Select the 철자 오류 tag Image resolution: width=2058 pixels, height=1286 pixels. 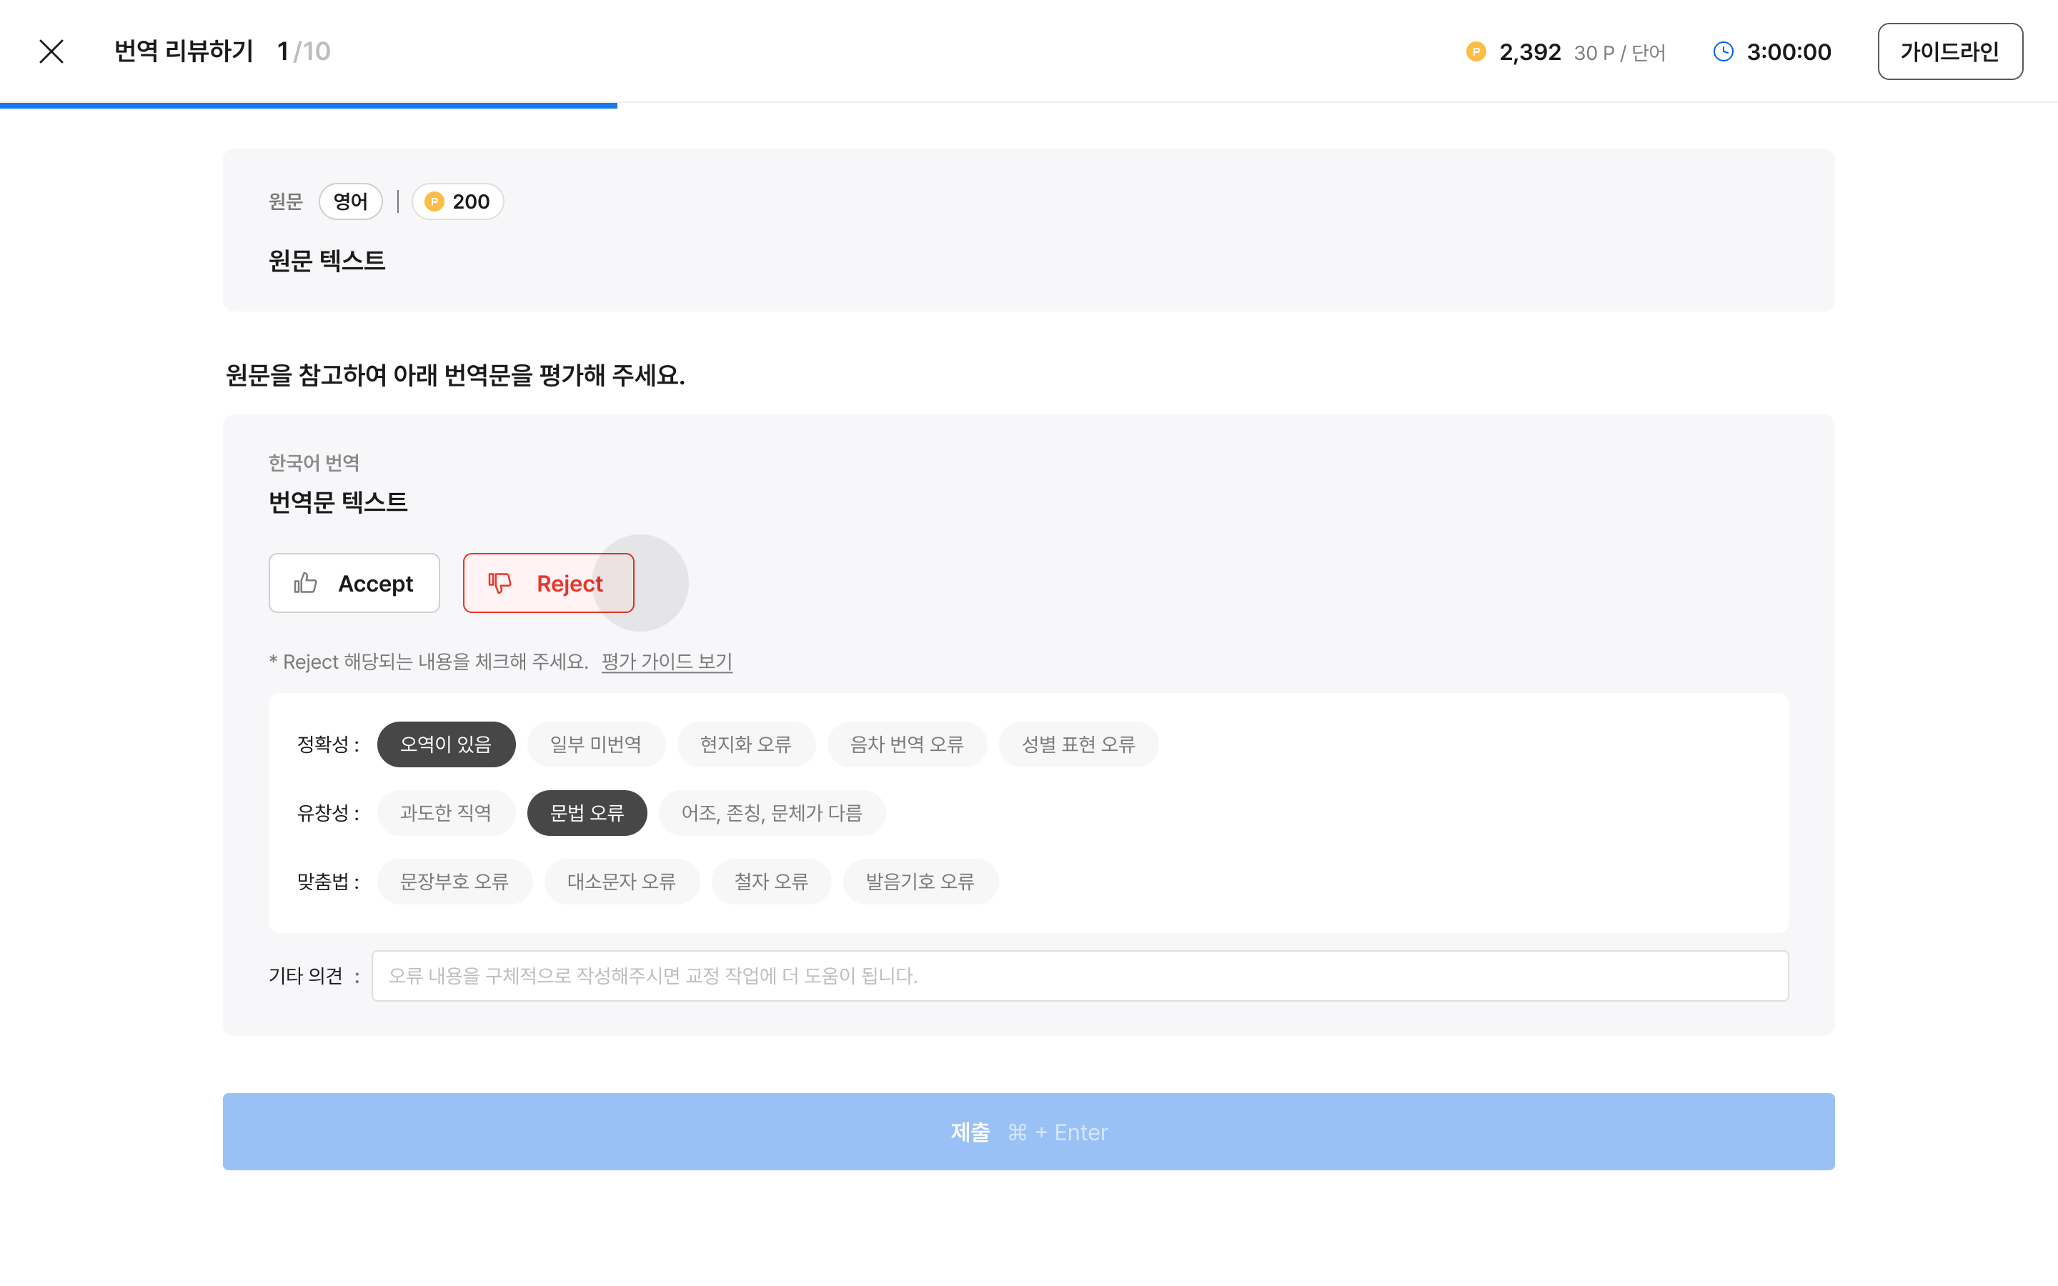771,881
